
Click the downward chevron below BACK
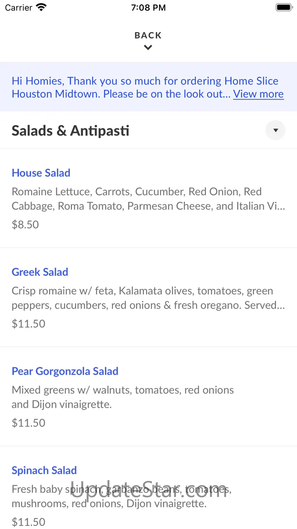tap(148, 48)
